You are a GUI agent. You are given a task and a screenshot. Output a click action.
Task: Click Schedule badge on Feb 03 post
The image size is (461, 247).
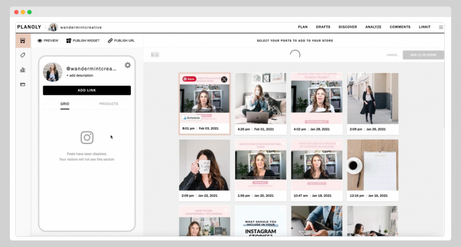[191, 118]
